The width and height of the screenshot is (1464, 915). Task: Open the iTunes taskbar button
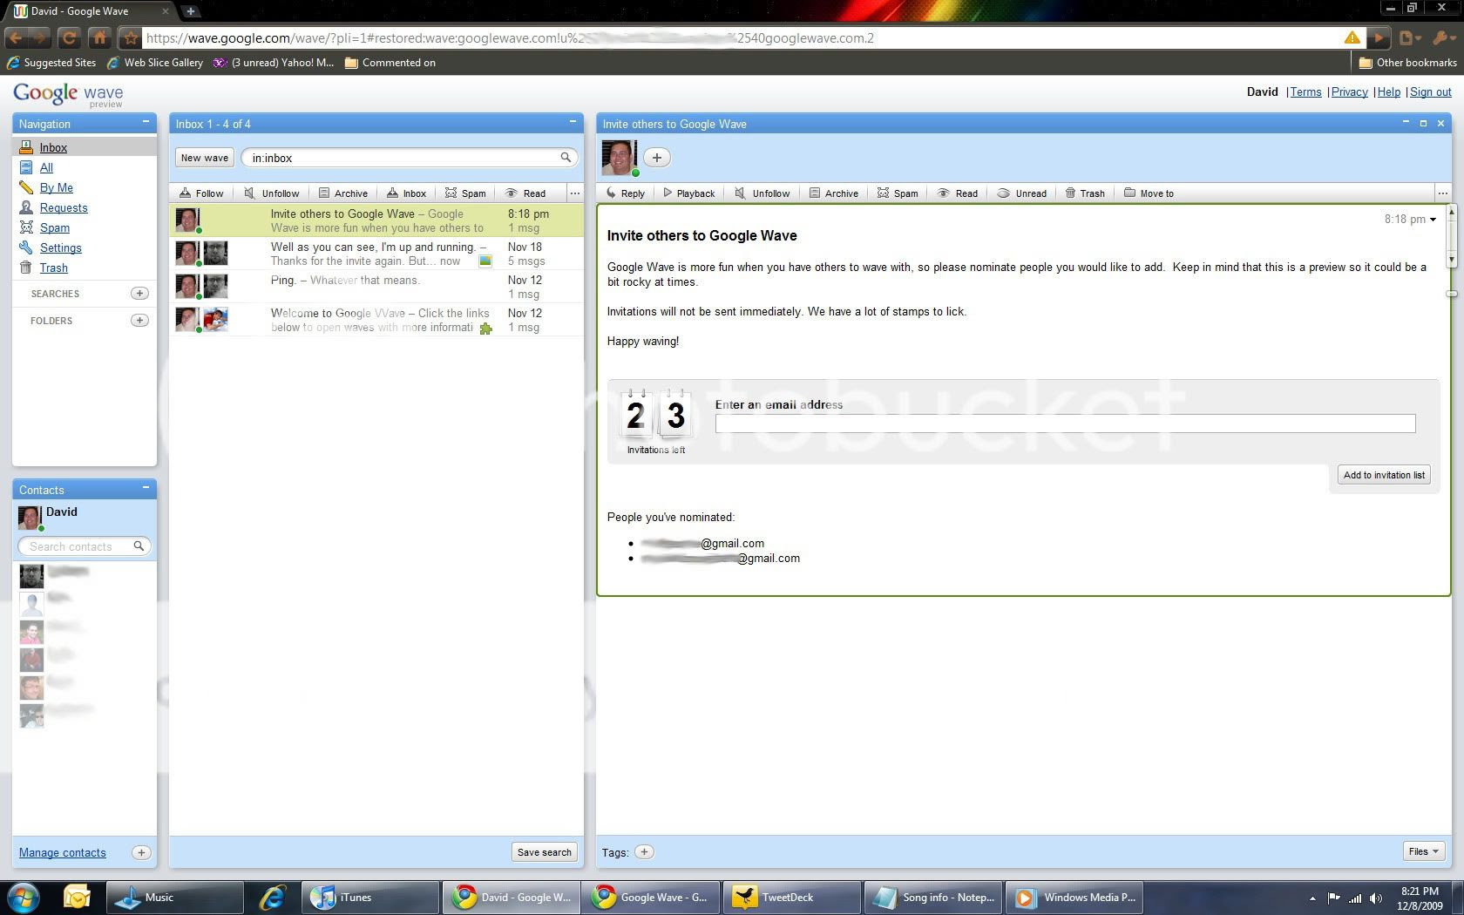(x=370, y=898)
